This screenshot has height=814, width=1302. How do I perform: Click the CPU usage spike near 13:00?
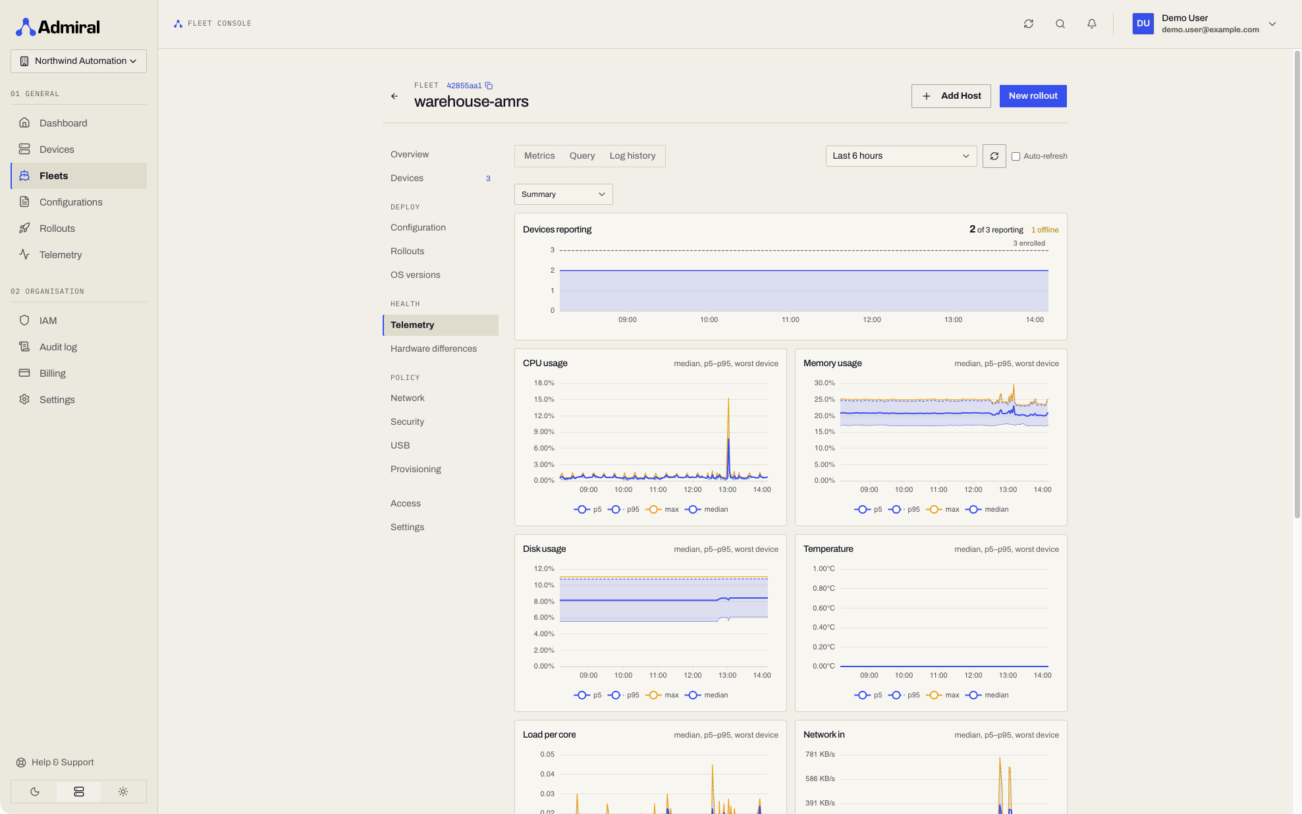coord(728,438)
